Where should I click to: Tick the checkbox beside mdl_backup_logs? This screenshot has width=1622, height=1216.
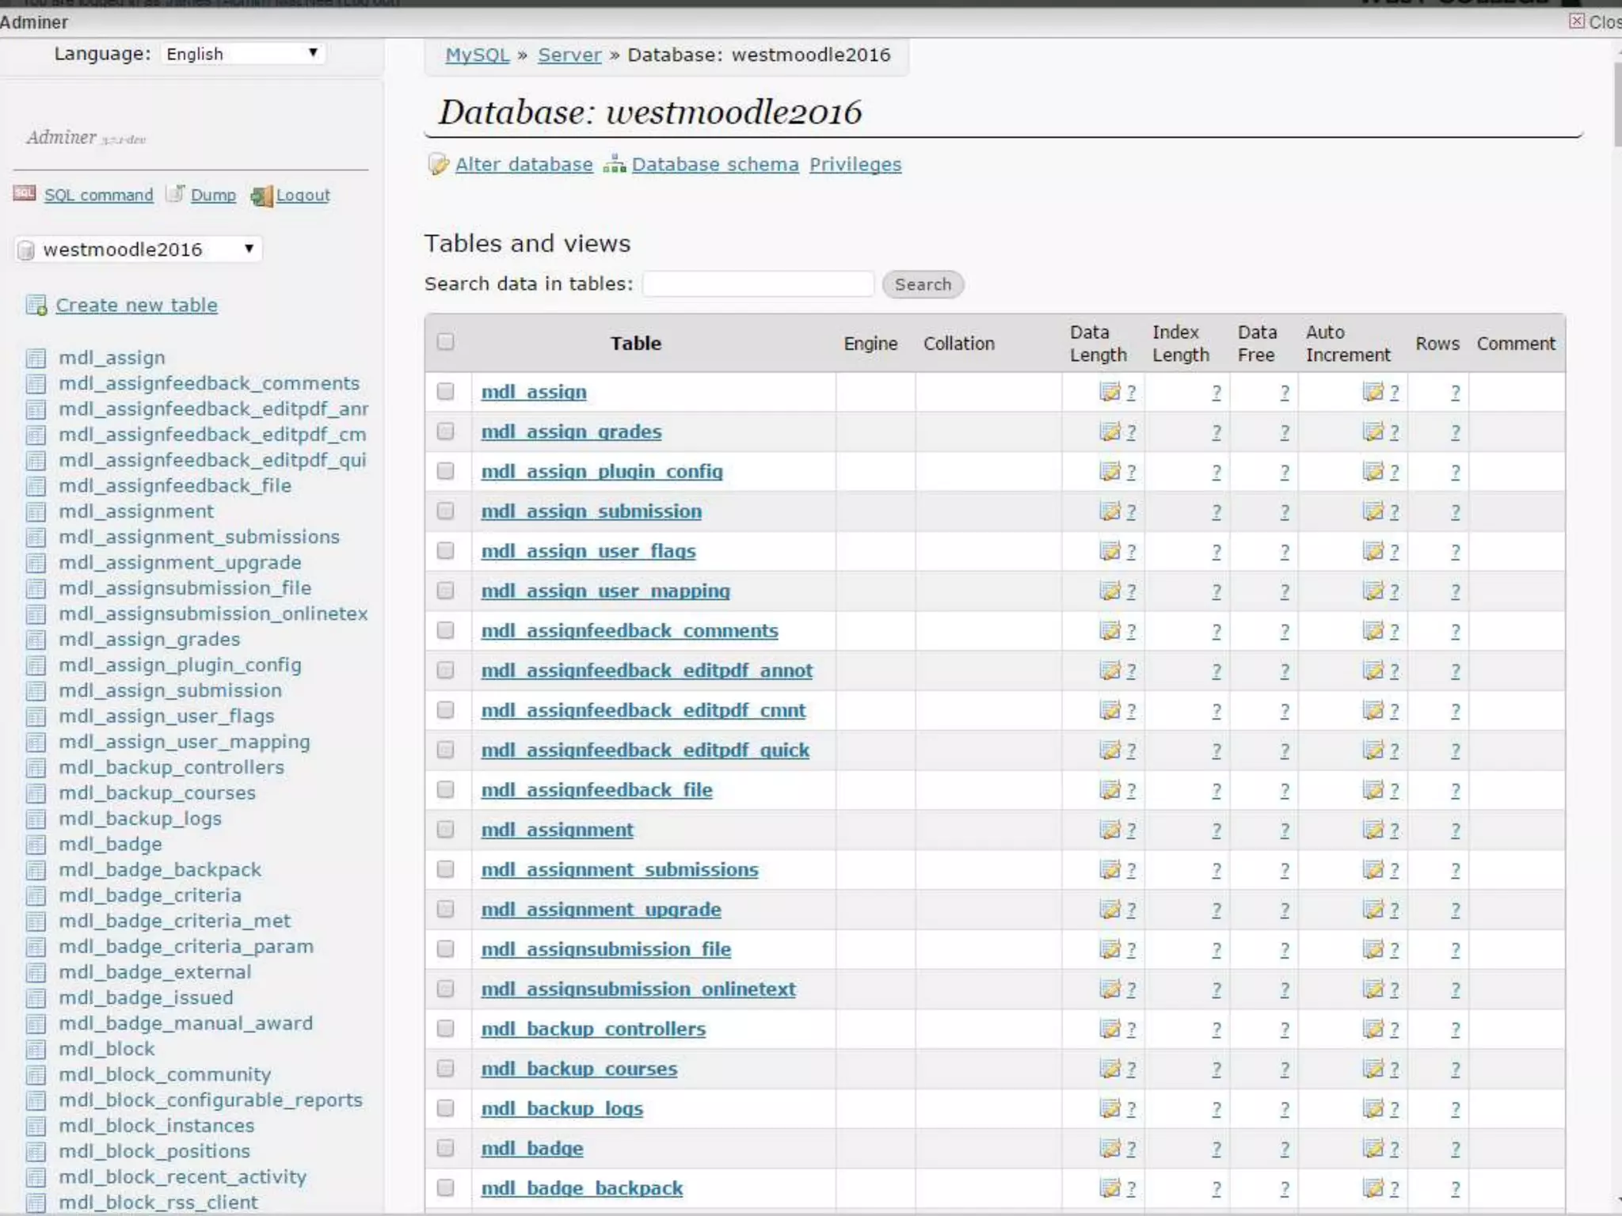click(x=446, y=1108)
